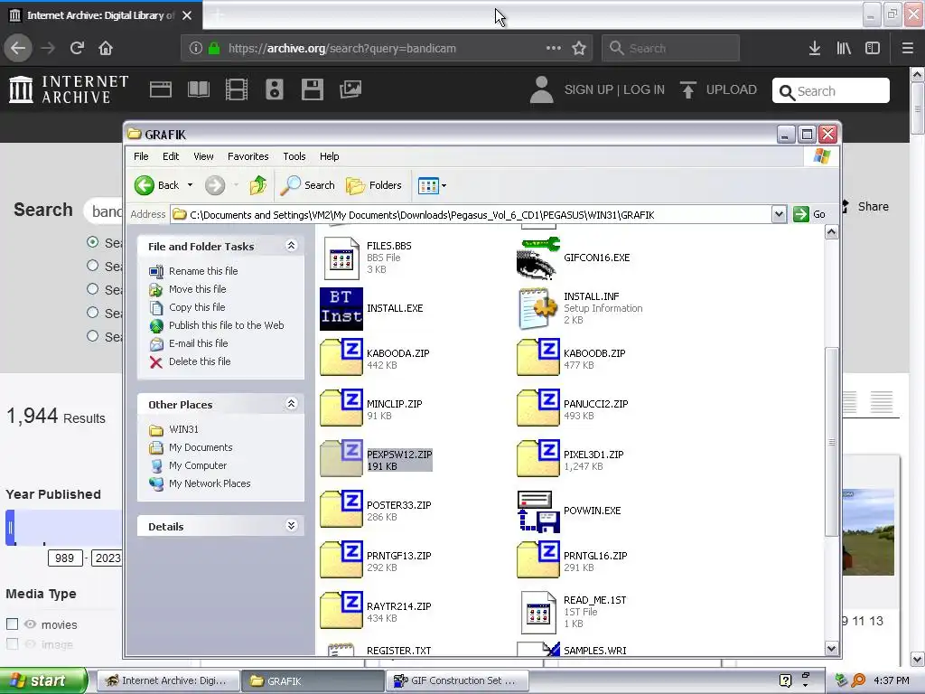Select the POVWIN.EXE icon

[x=538, y=511]
